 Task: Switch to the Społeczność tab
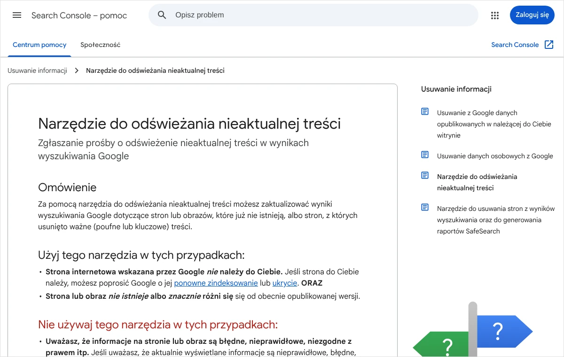(100, 45)
